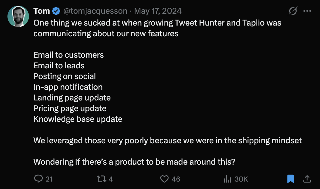Click the repost count 4
This screenshot has width=320, height=189.
(x=111, y=179)
